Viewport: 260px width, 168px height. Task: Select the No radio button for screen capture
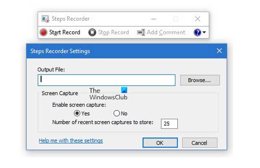coord(117,113)
